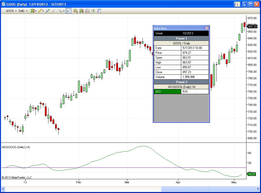Image resolution: width=261 pixels, height=193 pixels.
Task: Click the May label on time axis
Action: tap(234, 182)
